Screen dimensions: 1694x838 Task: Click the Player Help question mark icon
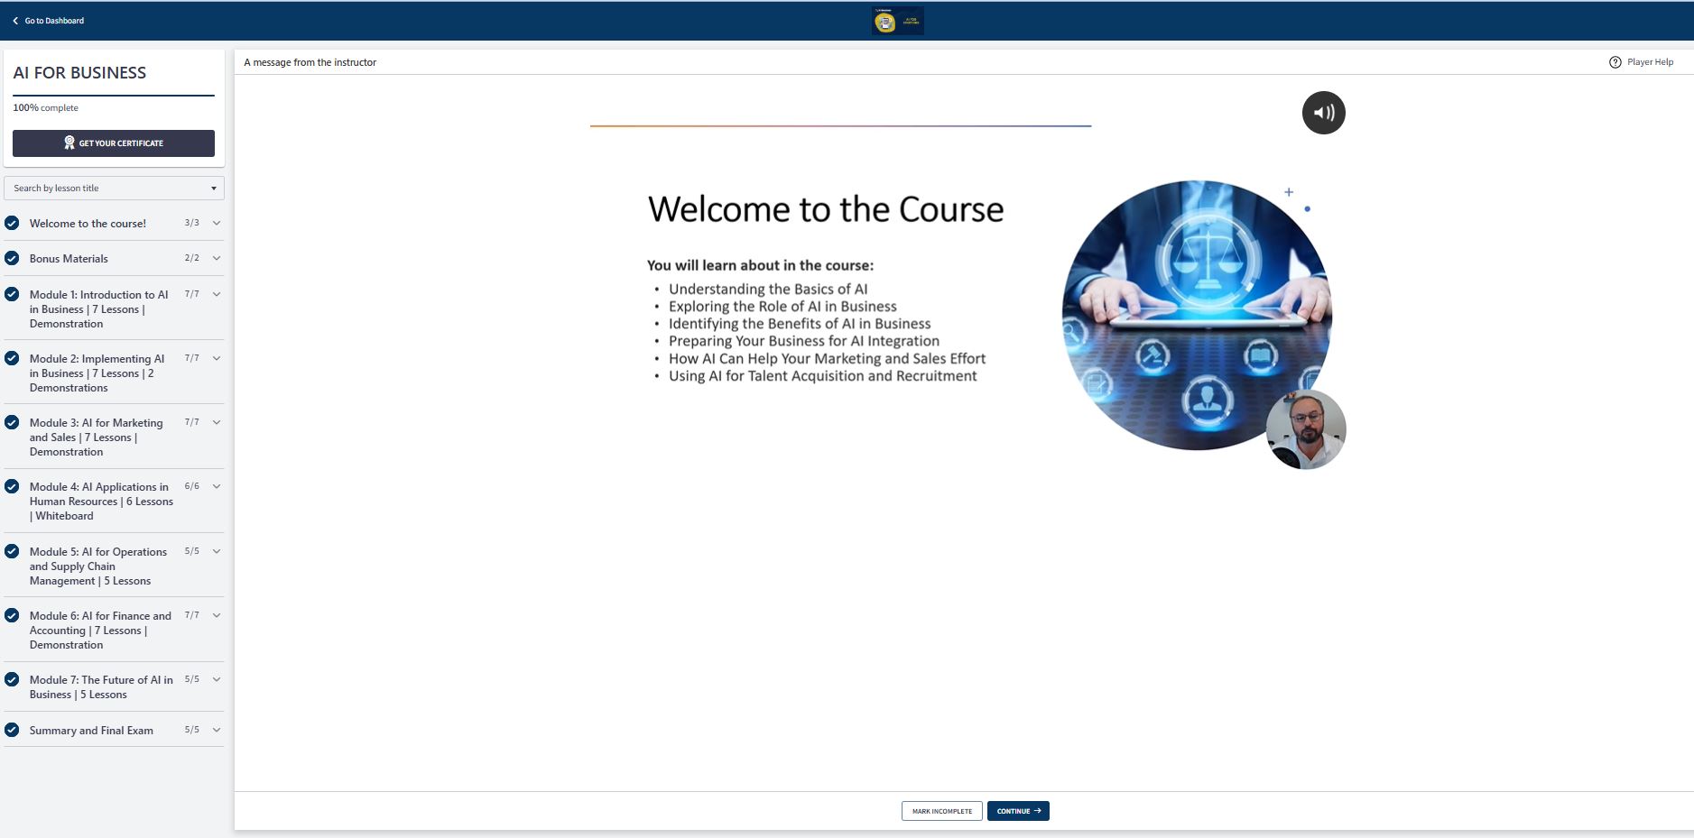(1615, 62)
